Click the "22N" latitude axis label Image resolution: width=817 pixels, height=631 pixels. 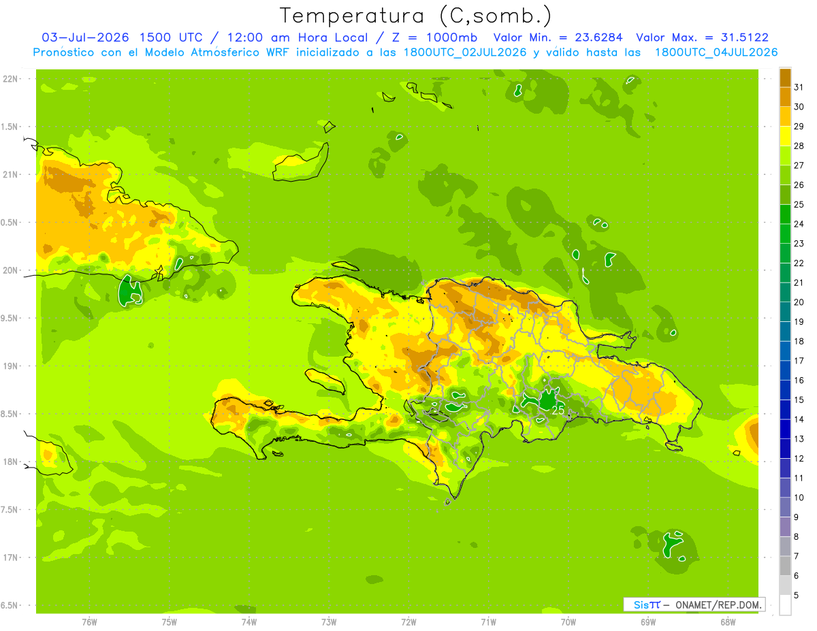(x=12, y=79)
